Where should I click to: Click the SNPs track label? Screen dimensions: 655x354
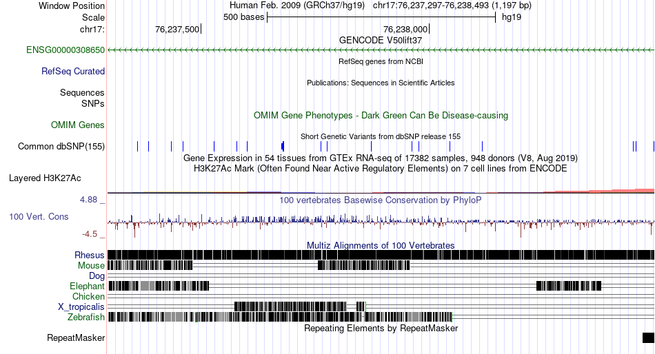93,103
